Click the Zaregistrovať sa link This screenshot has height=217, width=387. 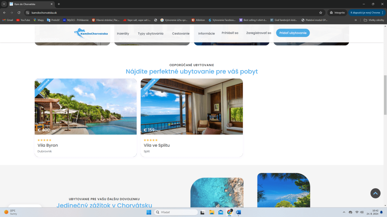coord(259,33)
